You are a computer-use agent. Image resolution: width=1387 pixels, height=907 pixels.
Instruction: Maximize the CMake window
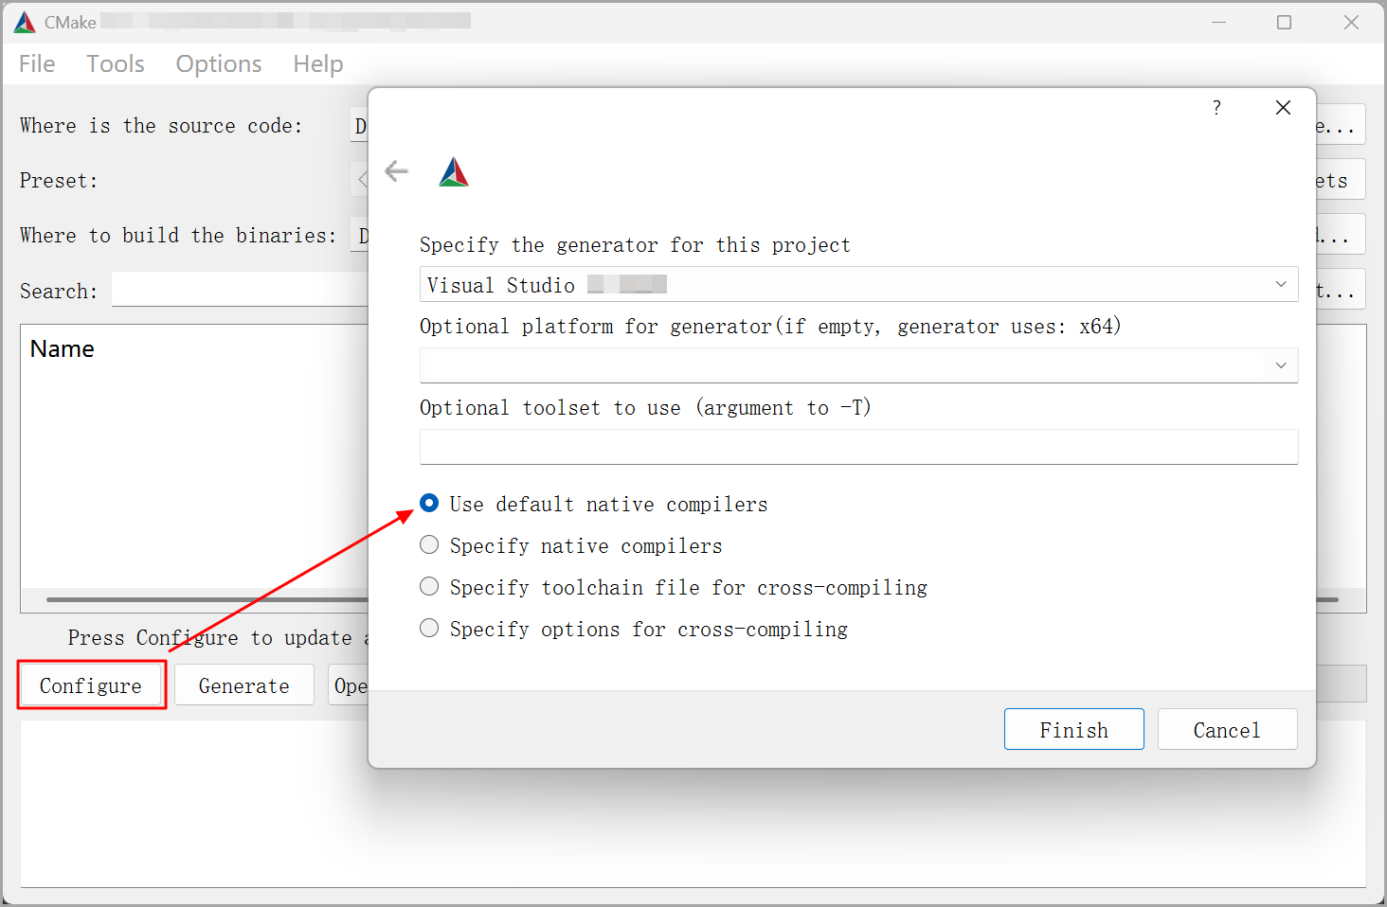pyautogui.click(x=1284, y=23)
